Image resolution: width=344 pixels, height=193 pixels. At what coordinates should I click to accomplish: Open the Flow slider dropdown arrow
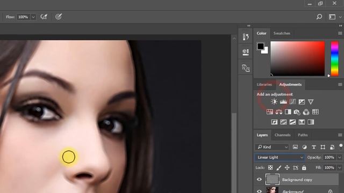(x=33, y=17)
